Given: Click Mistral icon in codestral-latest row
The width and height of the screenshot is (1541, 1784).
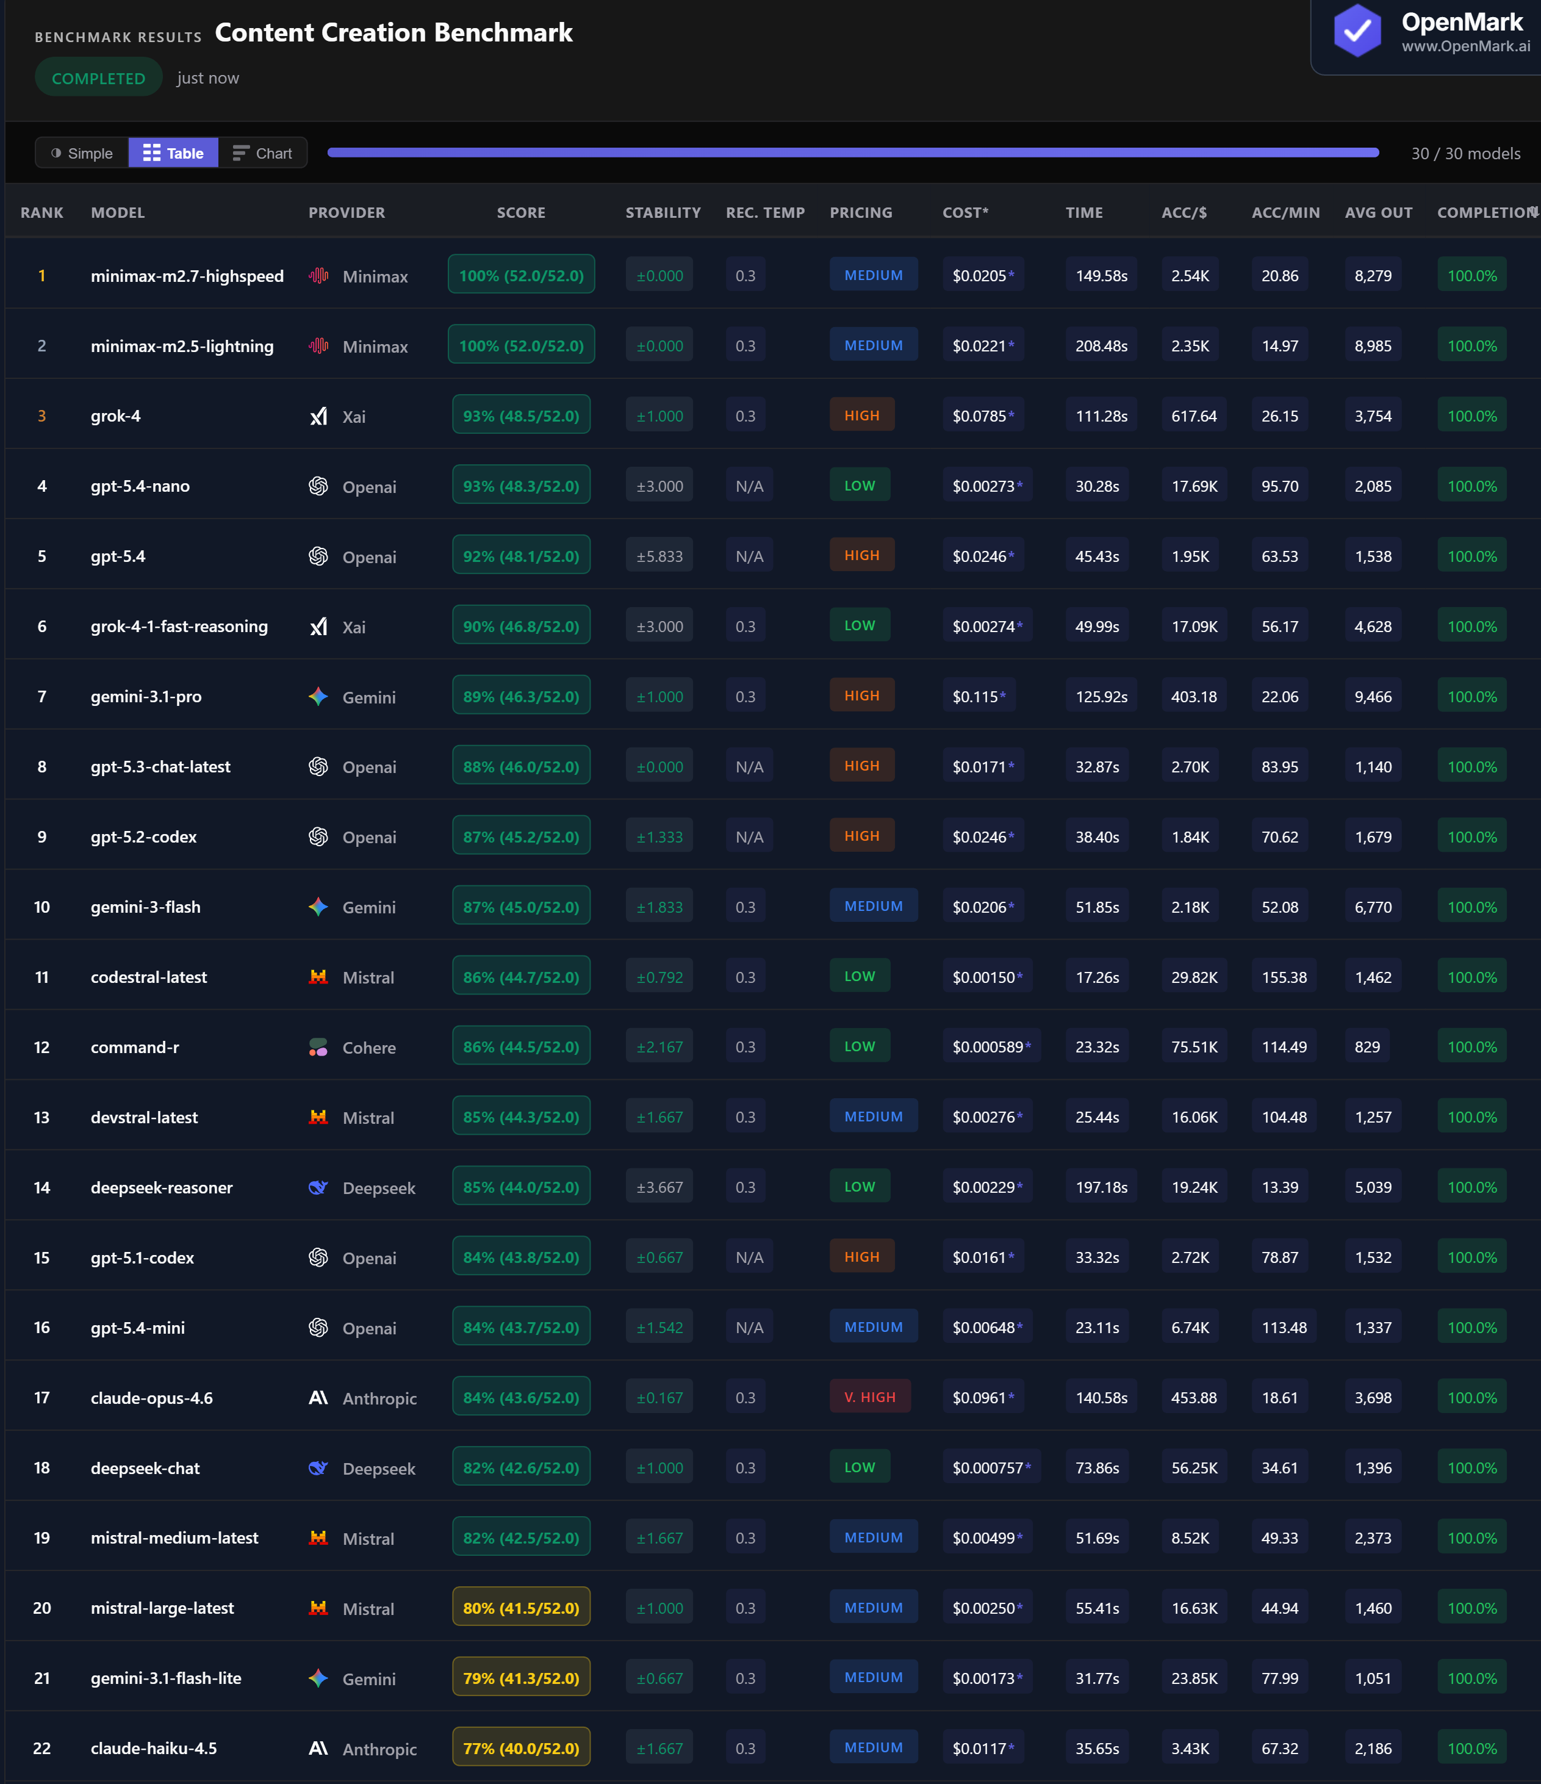Looking at the screenshot, I should (318, 977).
